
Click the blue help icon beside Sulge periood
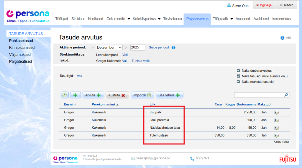pyautogui.click(x=173, y=48)
